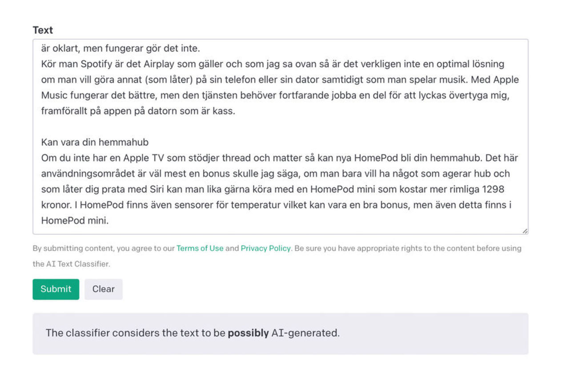Click the Text field label

(x=42, y=30)
